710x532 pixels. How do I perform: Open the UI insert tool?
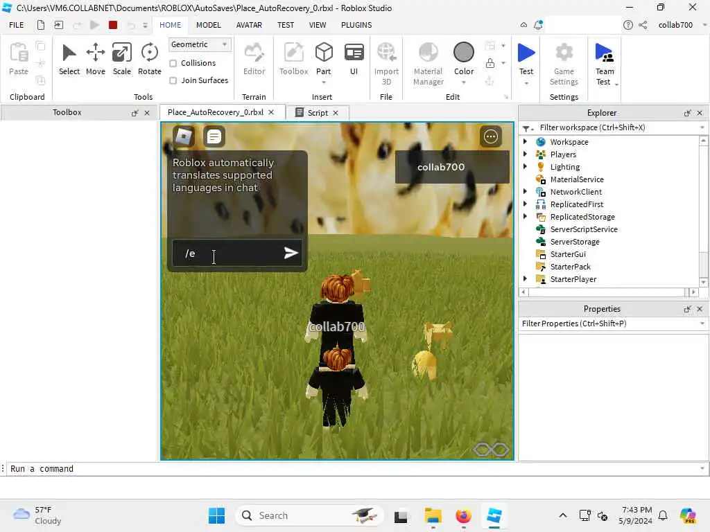(354, 59)
